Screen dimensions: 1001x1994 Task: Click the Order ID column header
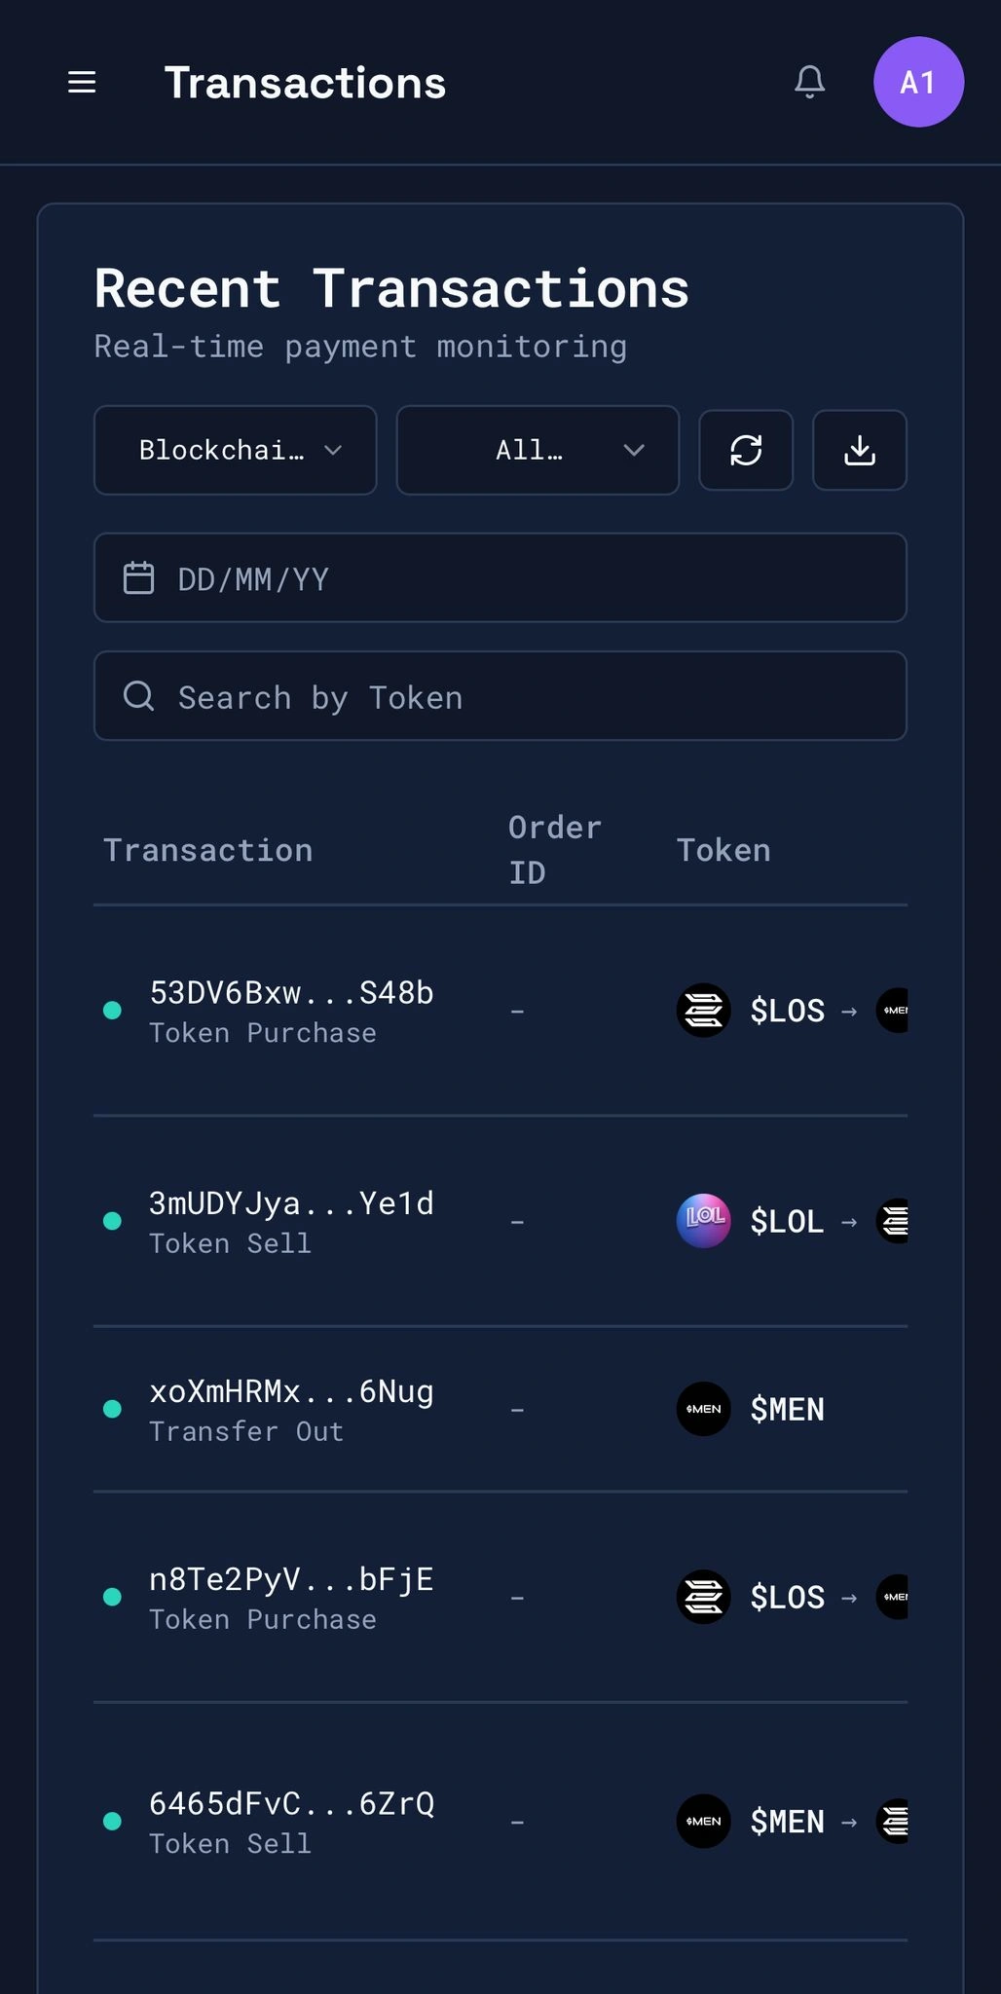[554, 850]
